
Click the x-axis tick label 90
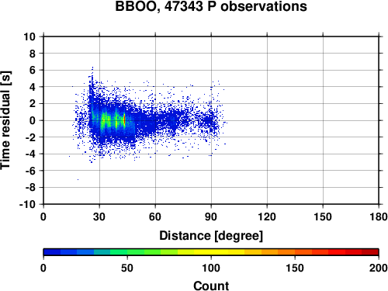pos(211,217)
